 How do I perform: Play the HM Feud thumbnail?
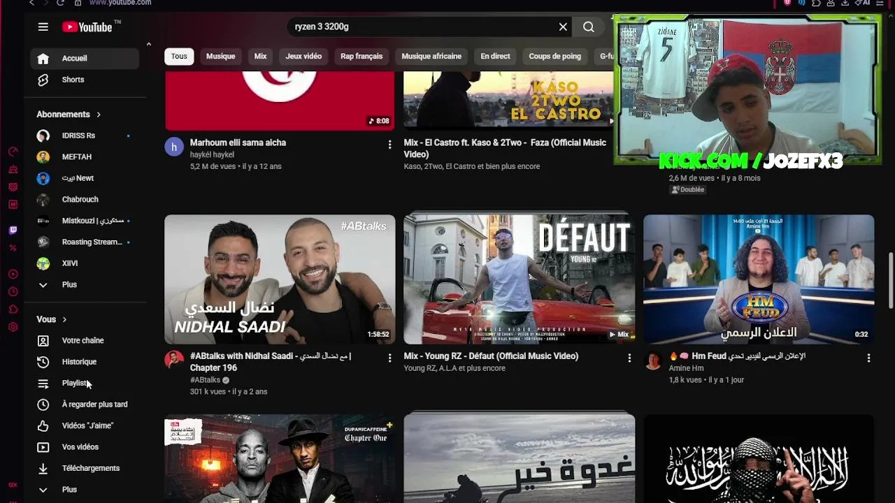coord(759,279)
